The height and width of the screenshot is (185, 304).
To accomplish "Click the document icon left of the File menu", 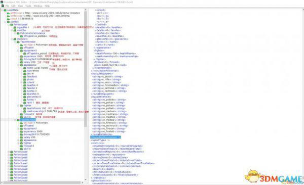I will pyautogui.click(x=3, y=6).
